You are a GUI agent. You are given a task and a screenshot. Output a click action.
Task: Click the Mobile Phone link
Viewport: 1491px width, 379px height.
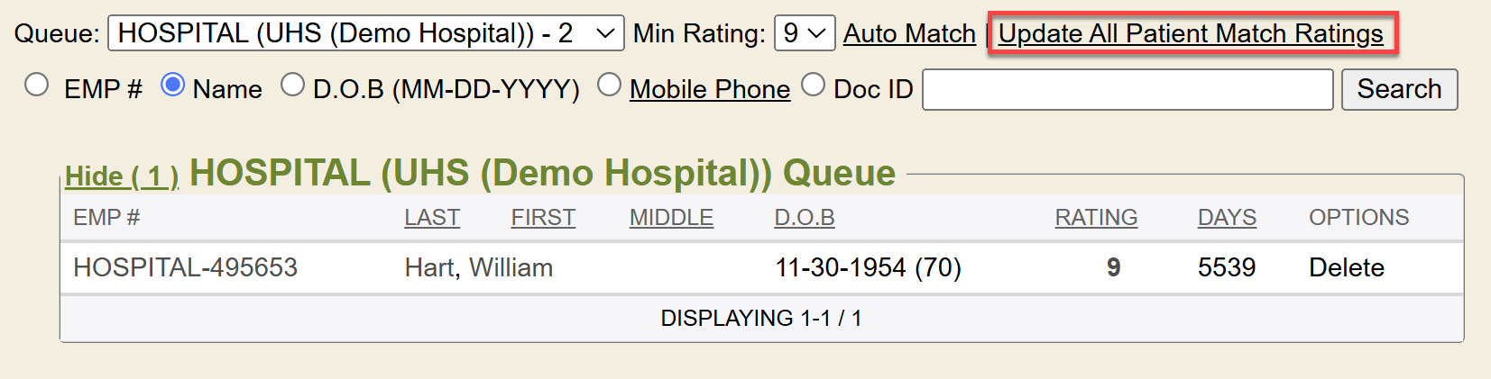click(710, 89)
